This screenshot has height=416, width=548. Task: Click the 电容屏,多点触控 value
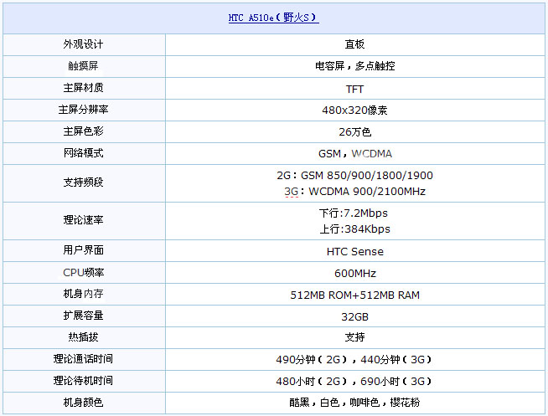pyautogui.click(x=354, y=66)
